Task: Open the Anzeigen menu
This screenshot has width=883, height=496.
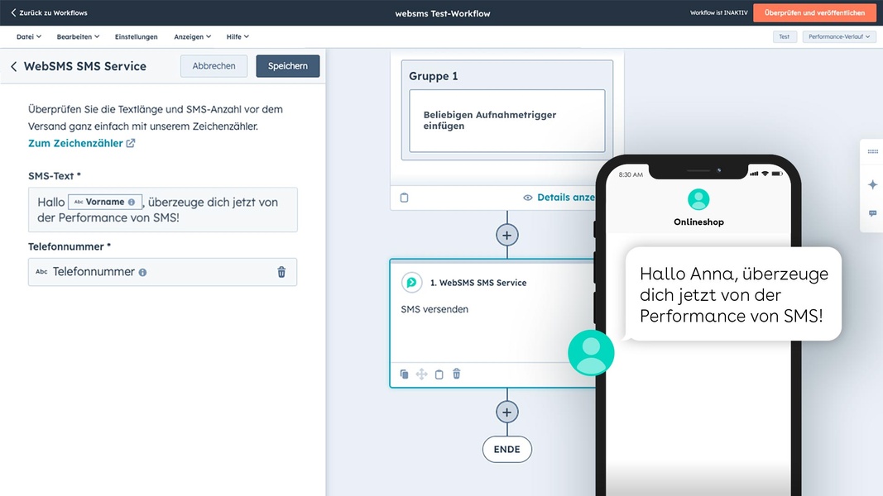Action: click(x=192, y=36)
